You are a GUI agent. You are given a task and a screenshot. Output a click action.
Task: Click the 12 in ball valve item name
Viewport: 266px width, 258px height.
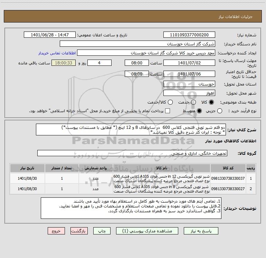[x=162, y=178]
